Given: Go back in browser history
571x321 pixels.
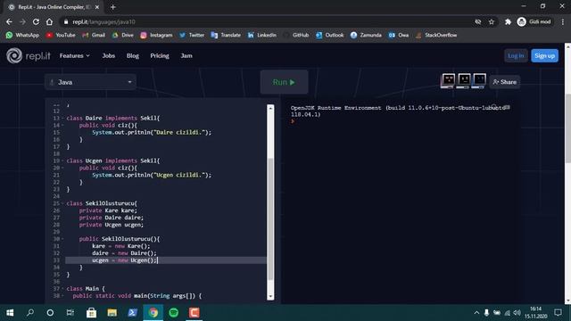Looking at the screenshot, I should [9, 21].
